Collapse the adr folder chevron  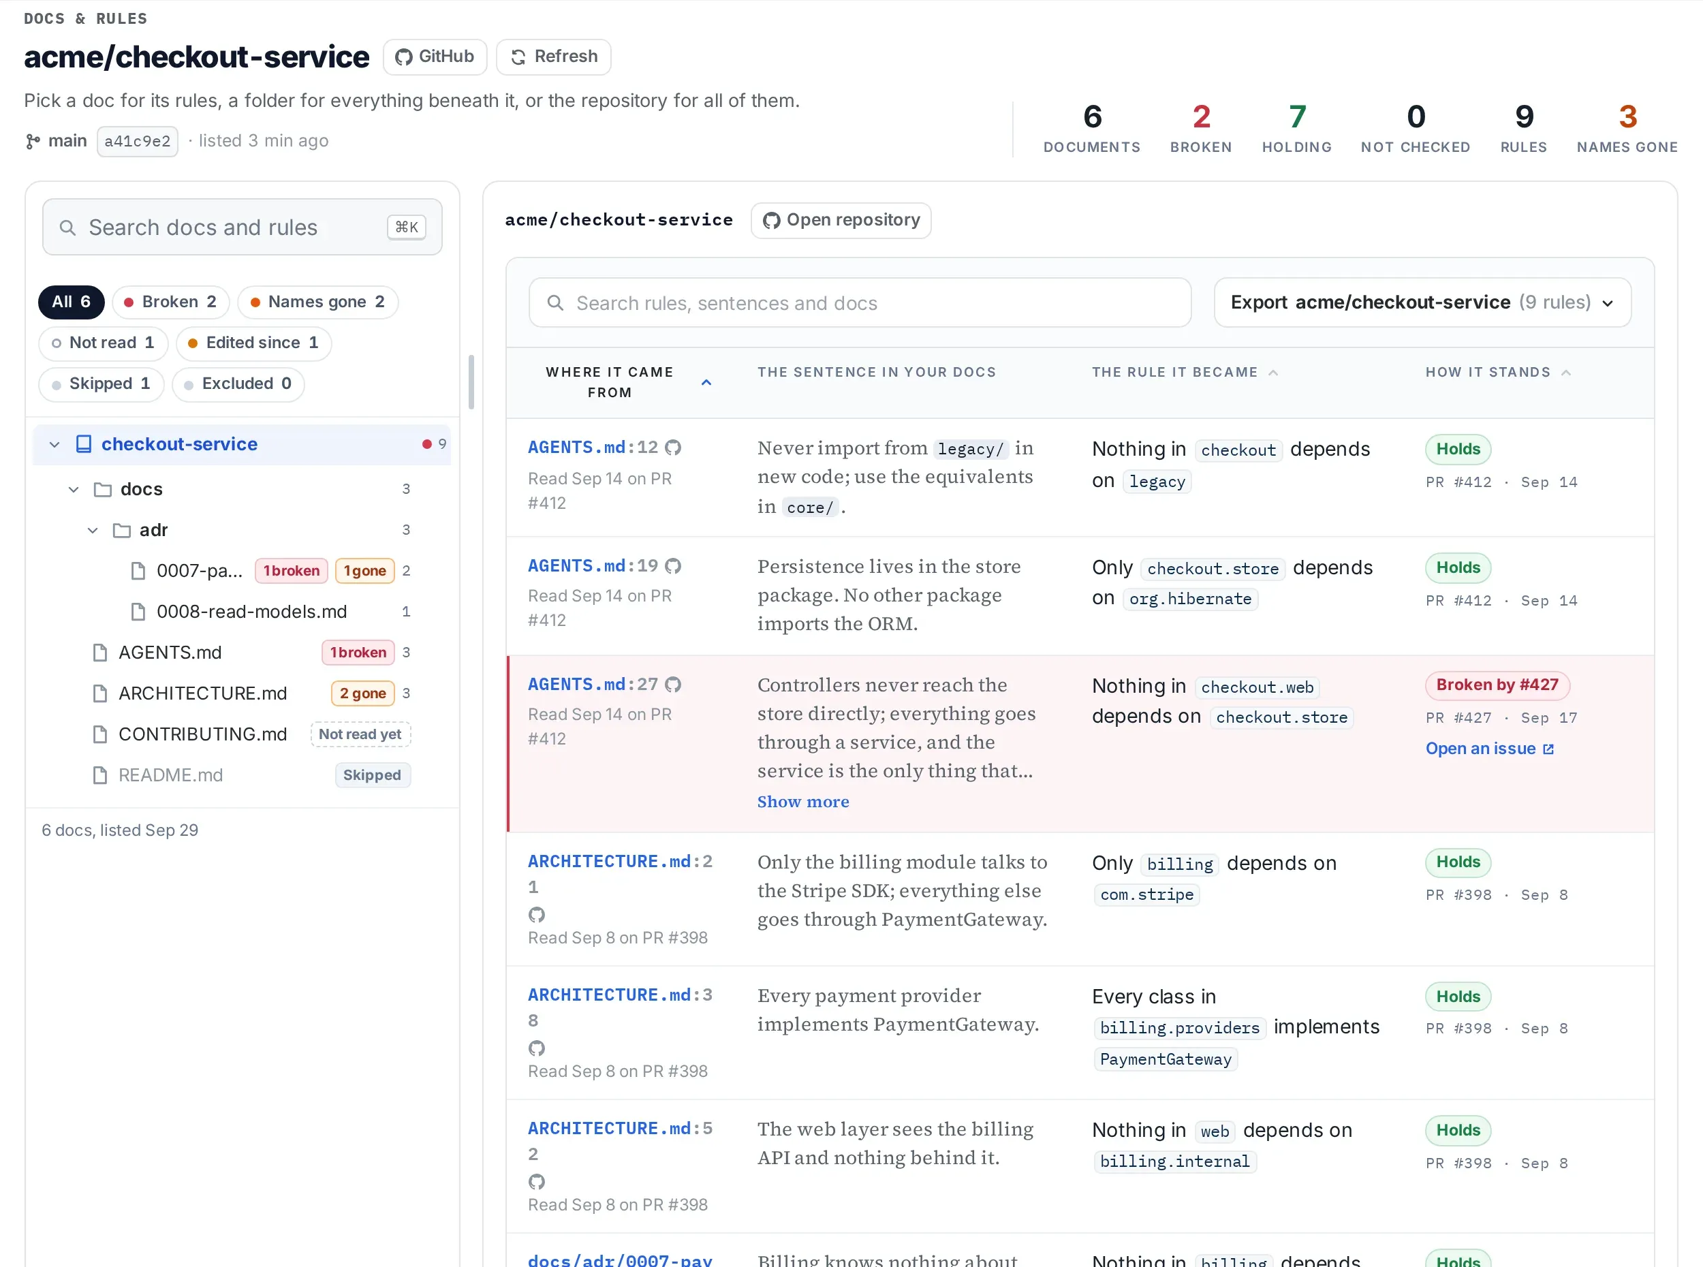[x=93, y=530]
